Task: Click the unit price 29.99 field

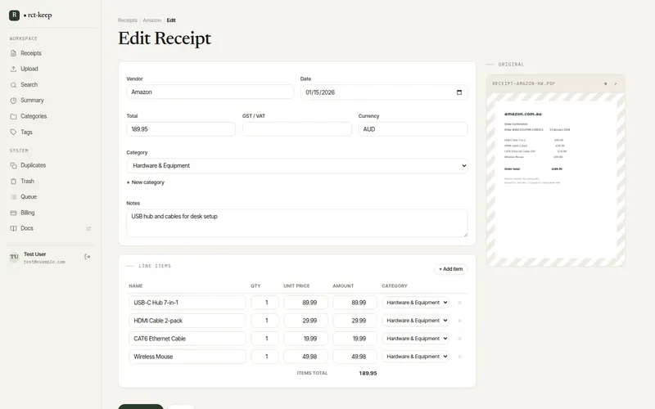Action: (x=305, y=321)
